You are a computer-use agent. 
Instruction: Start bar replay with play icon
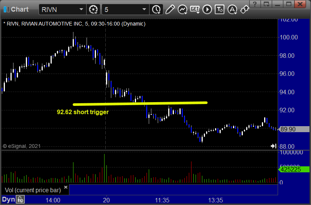coord(207,9)
